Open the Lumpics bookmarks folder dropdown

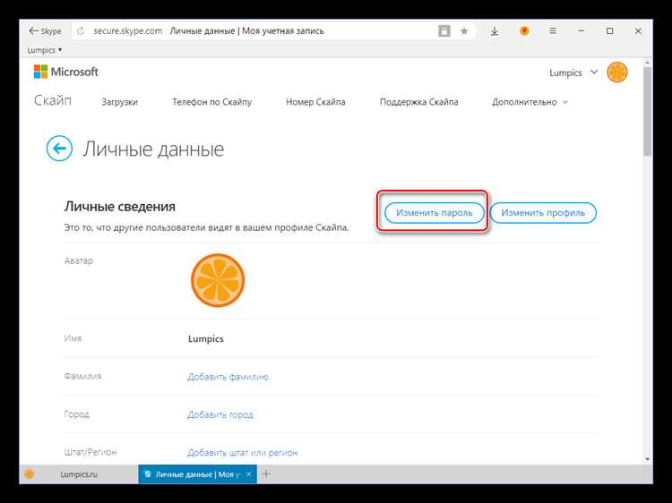pyautogui.click(x=44, y=50)
